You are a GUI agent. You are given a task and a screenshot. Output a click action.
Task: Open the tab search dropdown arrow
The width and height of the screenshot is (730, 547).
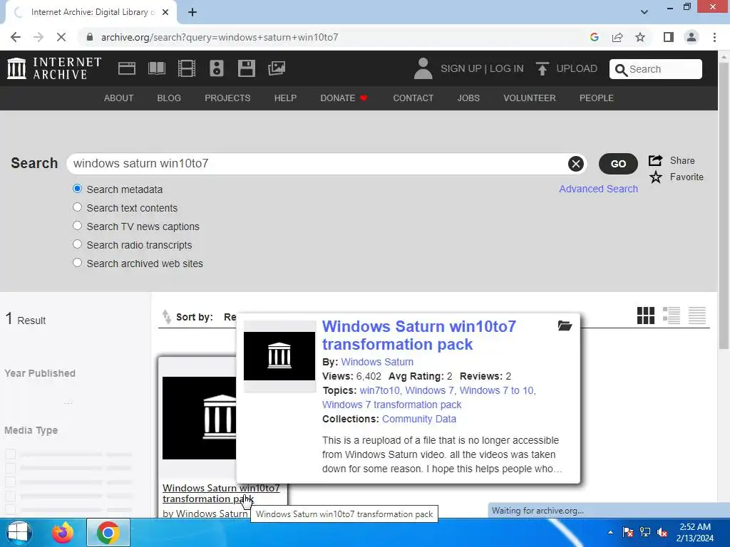[644, 12]
